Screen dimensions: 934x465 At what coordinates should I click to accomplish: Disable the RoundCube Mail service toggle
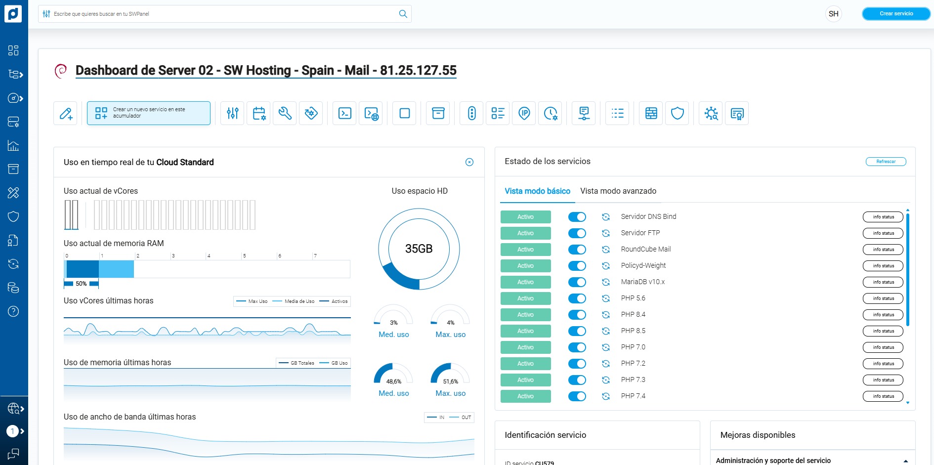(x=577, y=250)
